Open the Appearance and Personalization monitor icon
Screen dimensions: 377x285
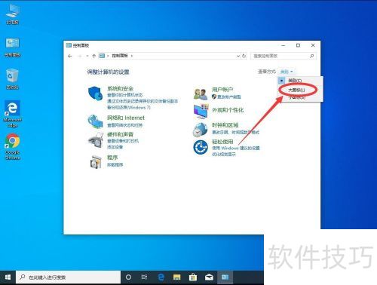[x=201, y=111]
